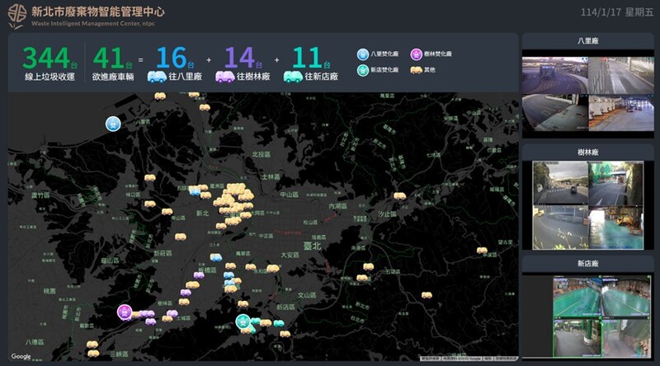This screenshot has width=660, height=366.
Task: Open the bottom-right 八里廠 camera feed
Action: click(621, 113)
